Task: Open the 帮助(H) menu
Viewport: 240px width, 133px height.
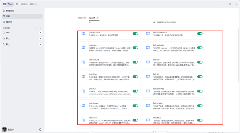Action: click(x=33, y=4)
